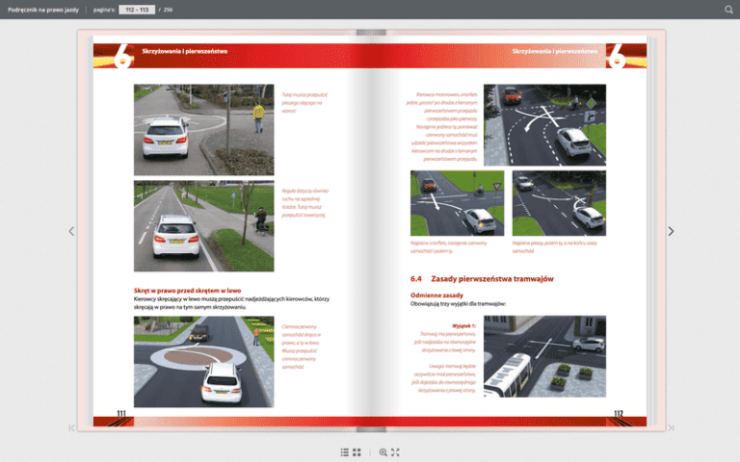Viewport: 740px width, 462px height.
Task: Click the top-right intersection image with white arrows
Action: point(544,123)
